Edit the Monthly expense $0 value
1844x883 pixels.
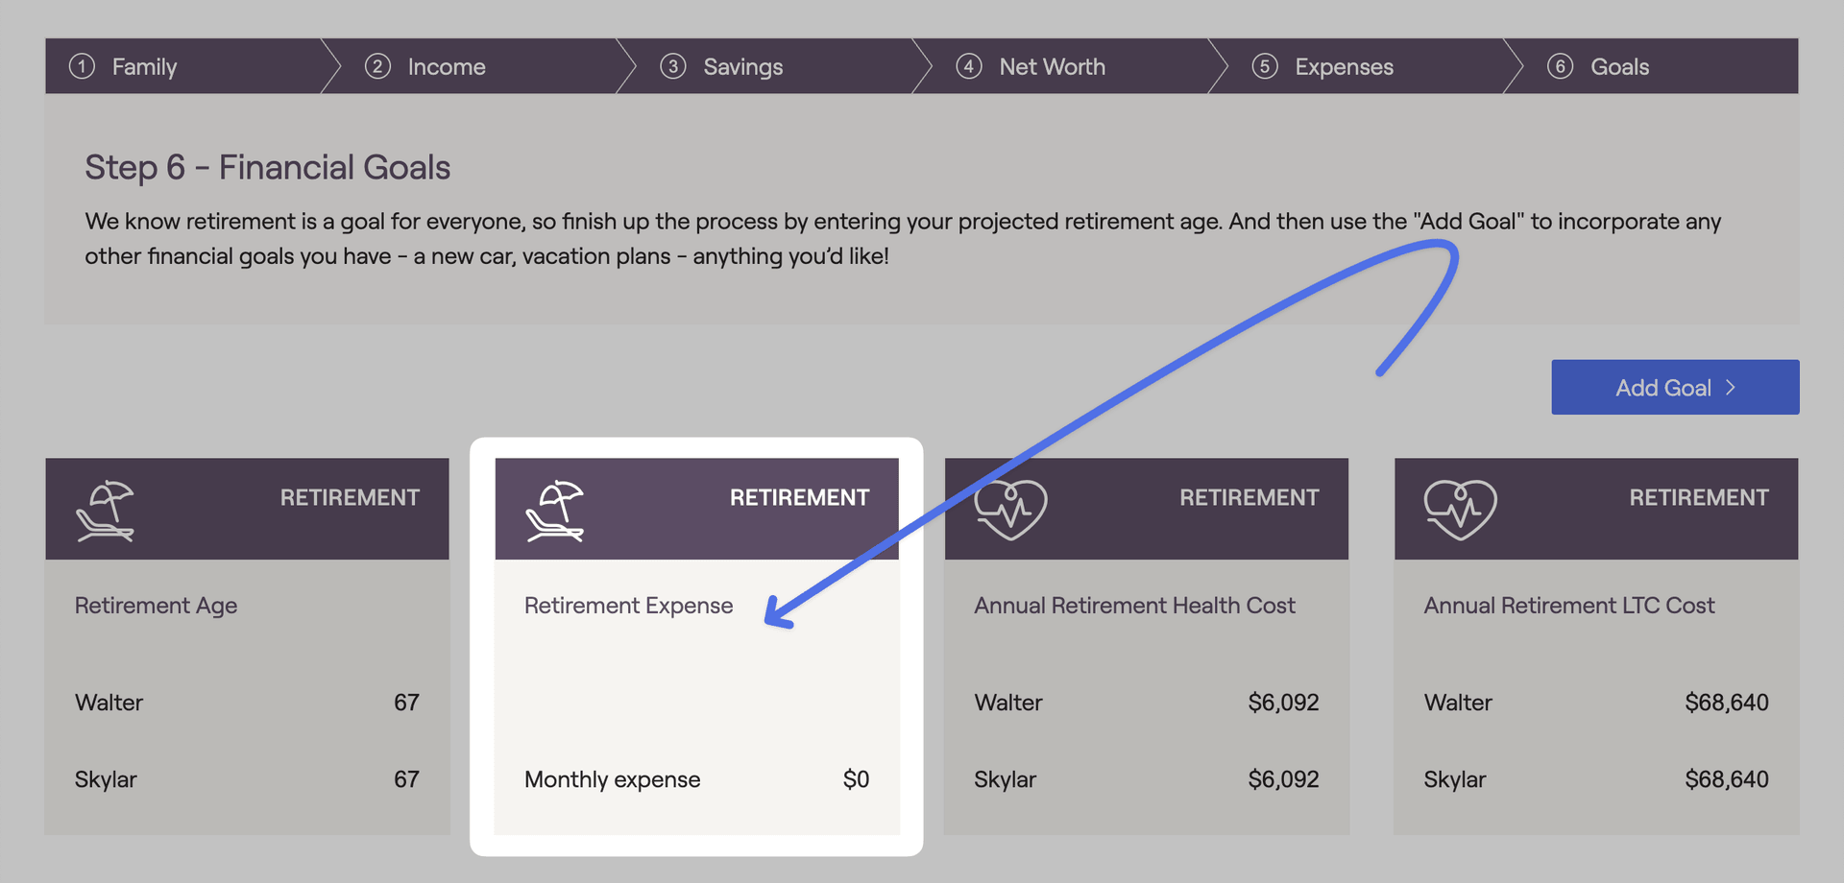(856, 779)
